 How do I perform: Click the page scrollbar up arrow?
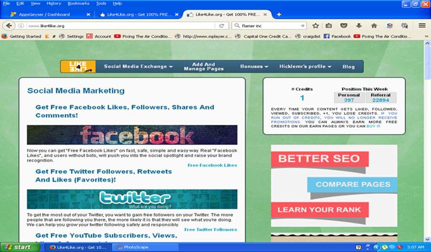click(x=427, y=43)
